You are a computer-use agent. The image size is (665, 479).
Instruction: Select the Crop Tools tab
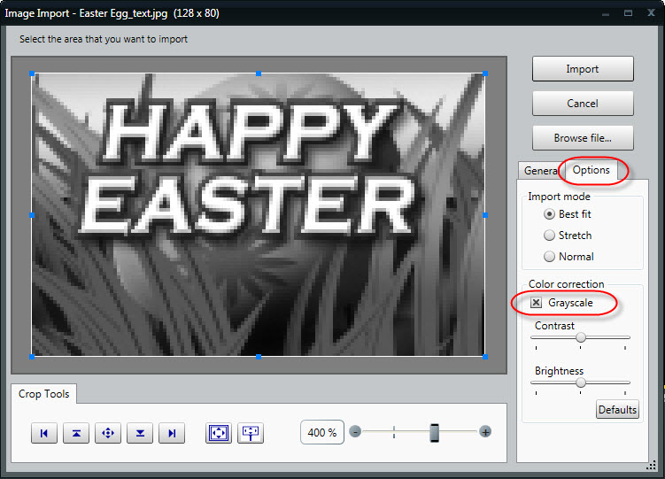[43, 394]
